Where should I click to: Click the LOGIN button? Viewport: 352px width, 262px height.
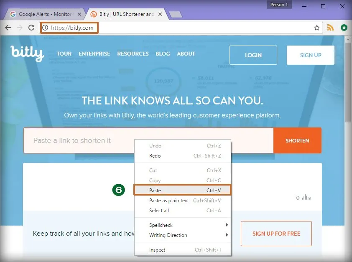click(x=253, y=55)
